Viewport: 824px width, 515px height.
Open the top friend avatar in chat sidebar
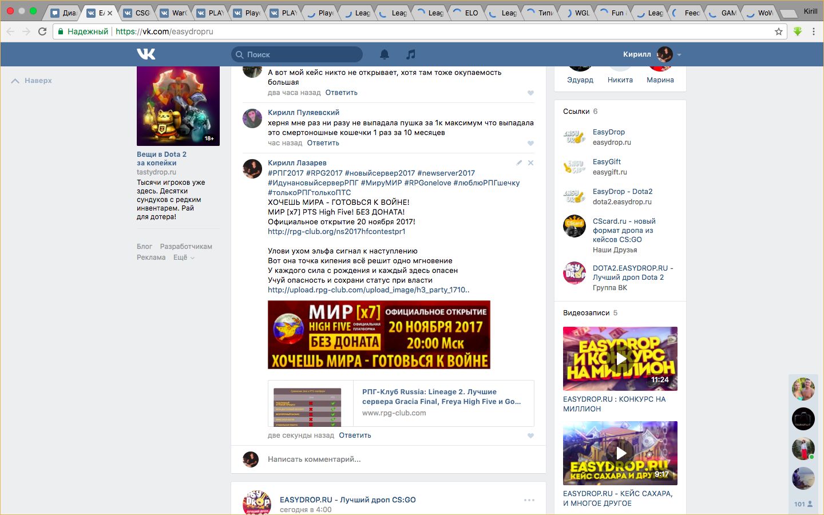[x=803, y=389]
